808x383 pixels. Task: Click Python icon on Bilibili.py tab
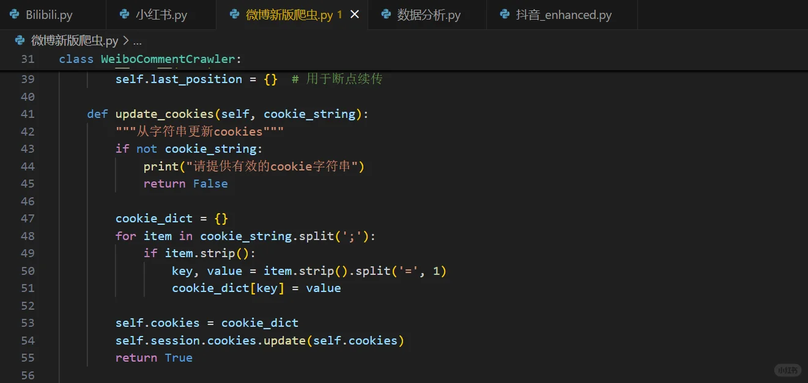(x=15, y=15)
